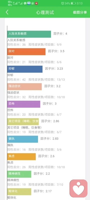90x200 pixels.
Task: Tap the battery indicator icon
Action: point(73,3)
